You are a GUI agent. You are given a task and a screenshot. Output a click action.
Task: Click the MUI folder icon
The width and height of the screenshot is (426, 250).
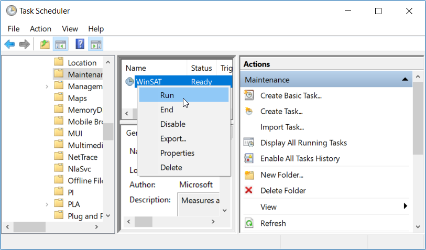[x=59, y=133]
